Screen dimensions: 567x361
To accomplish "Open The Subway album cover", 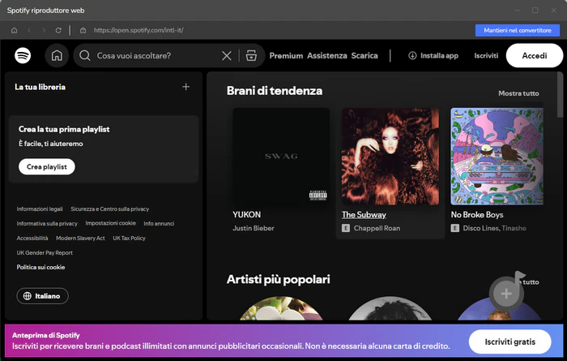I will (390, 157).
